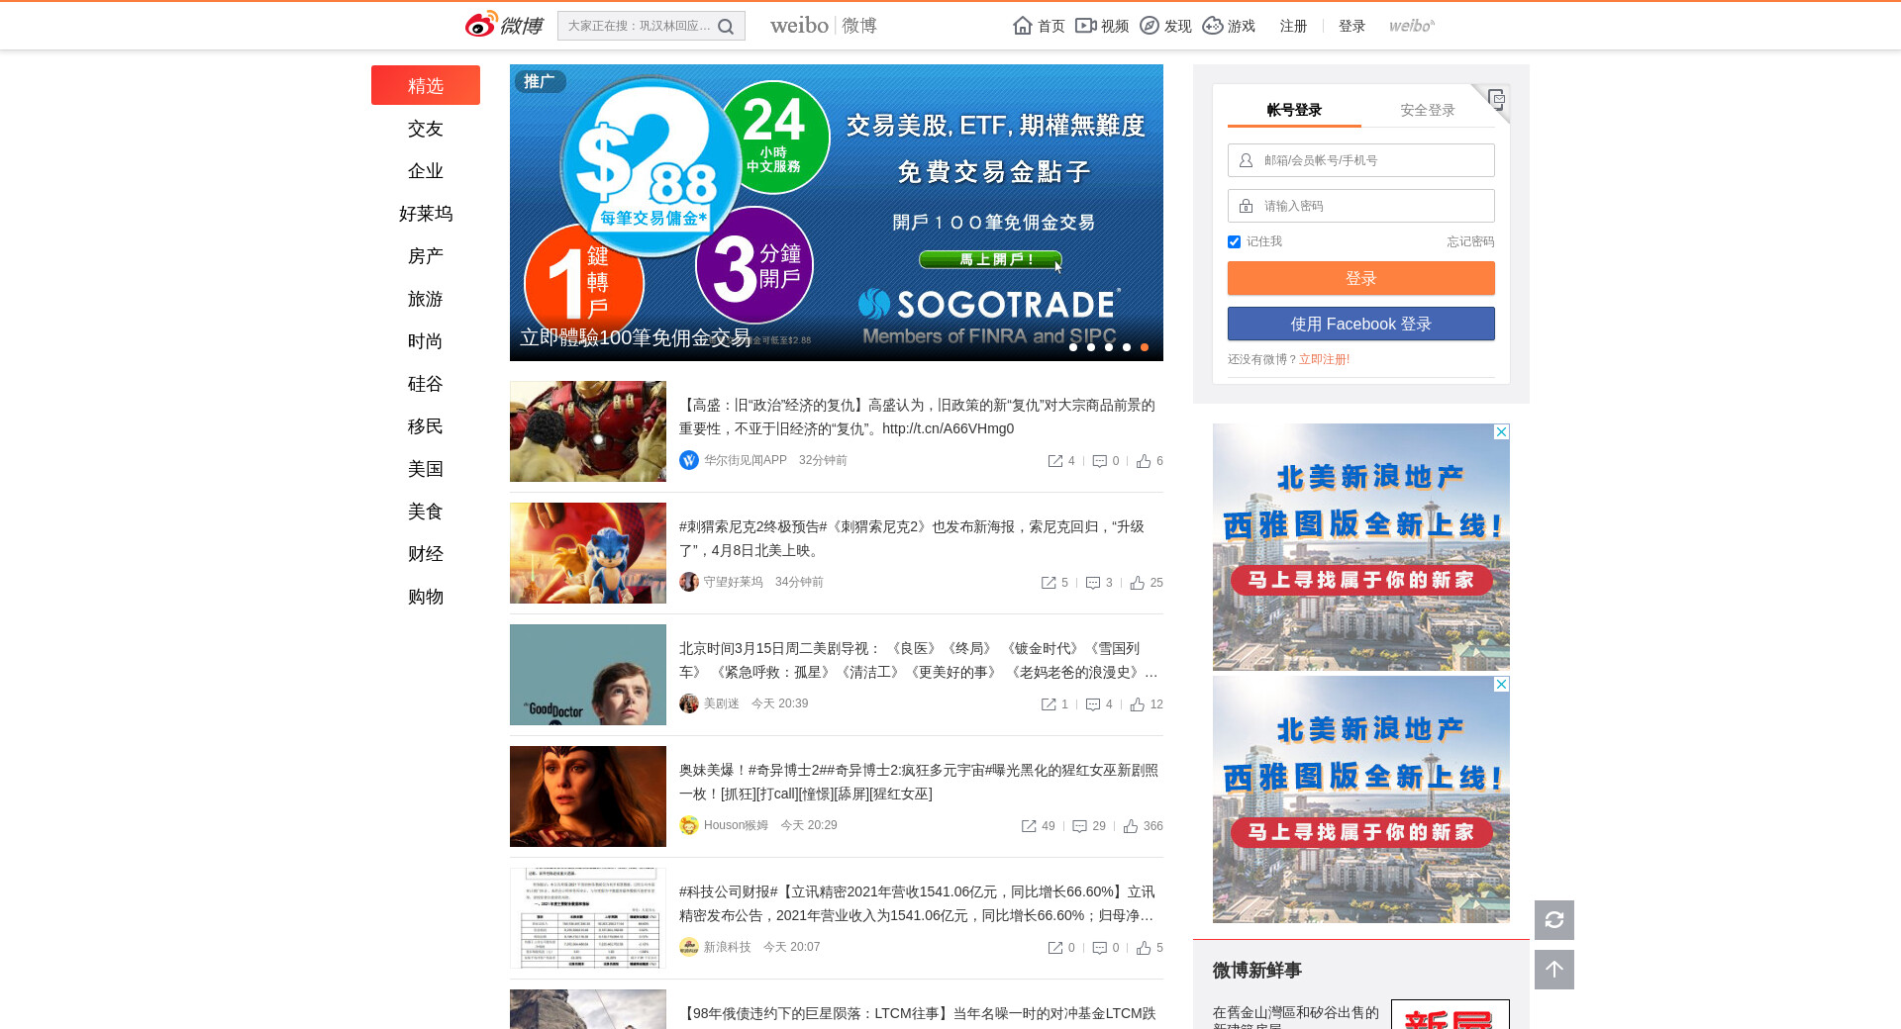Viewport: 1901px width, 1029px height.
Task: Uncheck the 记住我 remember me checkbox
Action: pos(1234,242)
